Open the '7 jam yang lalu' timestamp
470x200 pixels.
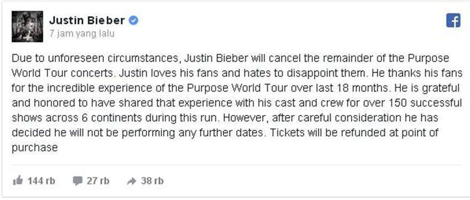pos(82,34)
